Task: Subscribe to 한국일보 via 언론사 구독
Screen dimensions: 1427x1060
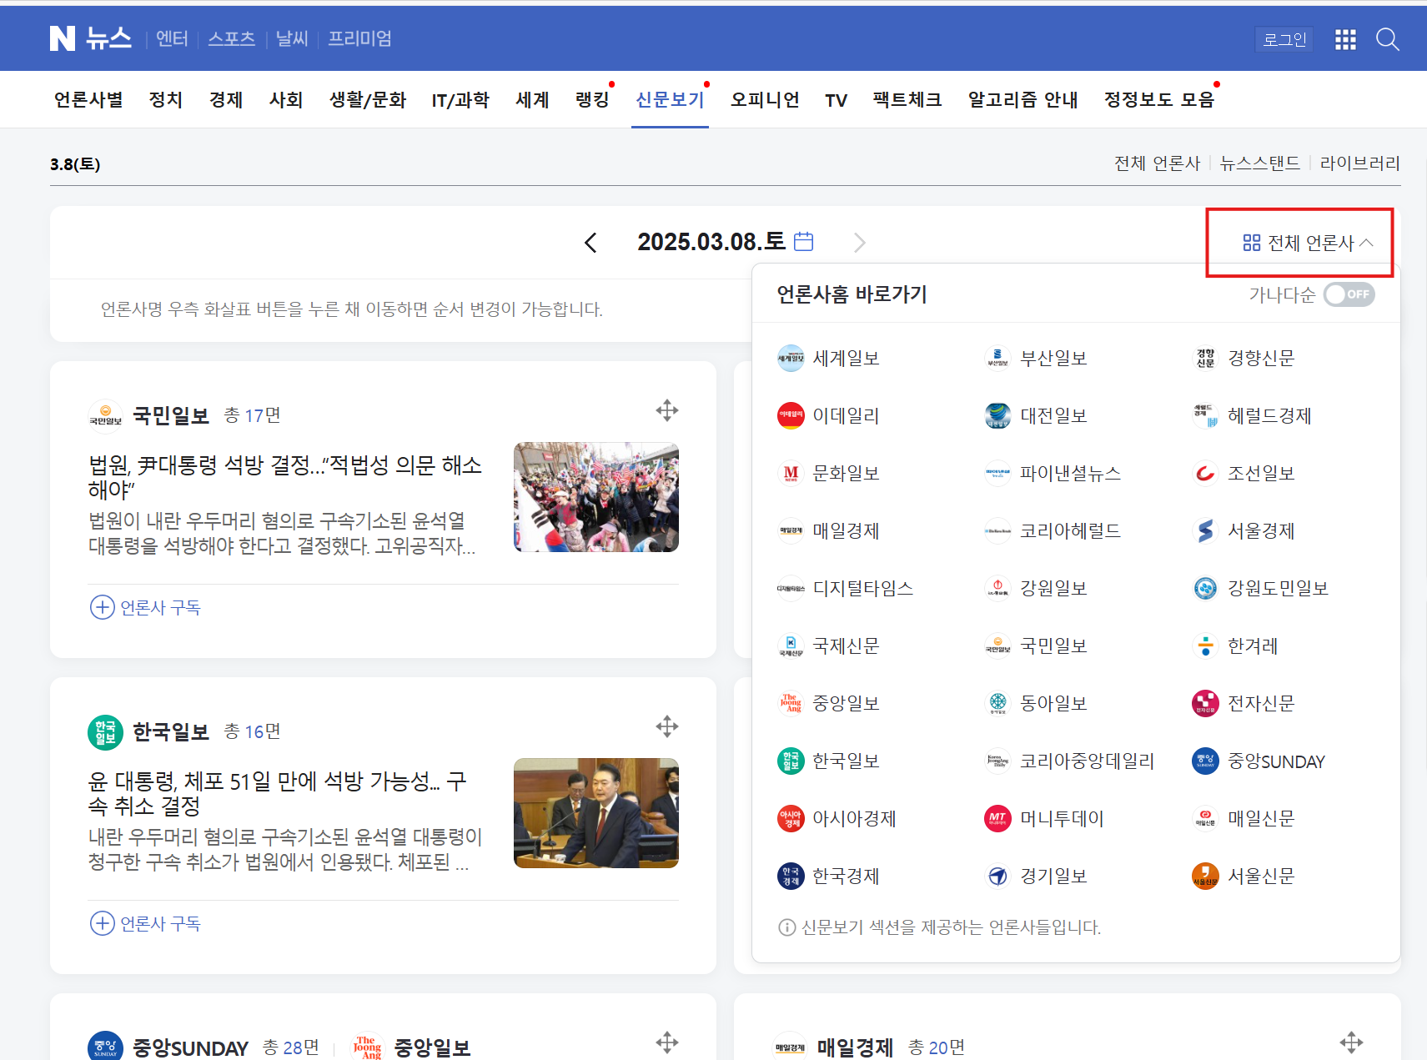Action: coord(145,923)
